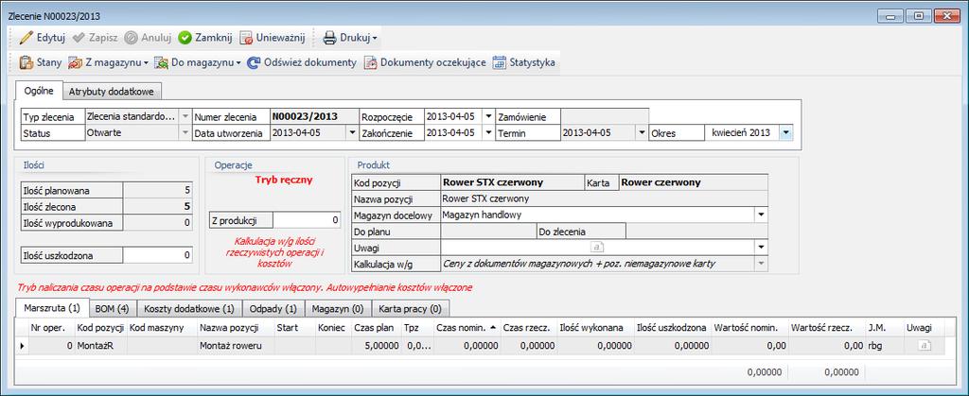Open the Karta pracy (0) tab

pos(410,307)
